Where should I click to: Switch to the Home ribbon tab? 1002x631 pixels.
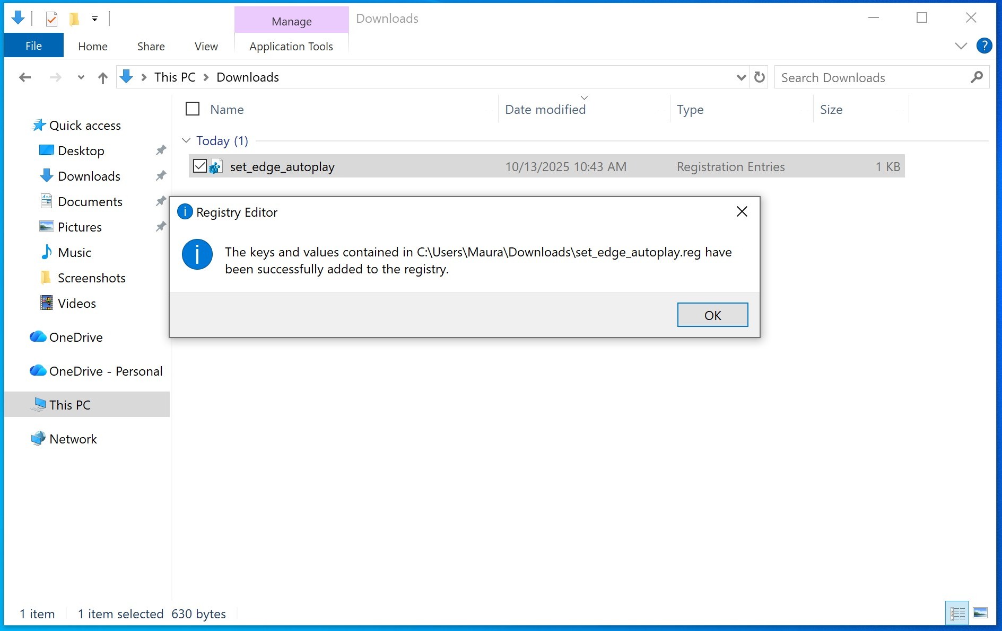93,46
